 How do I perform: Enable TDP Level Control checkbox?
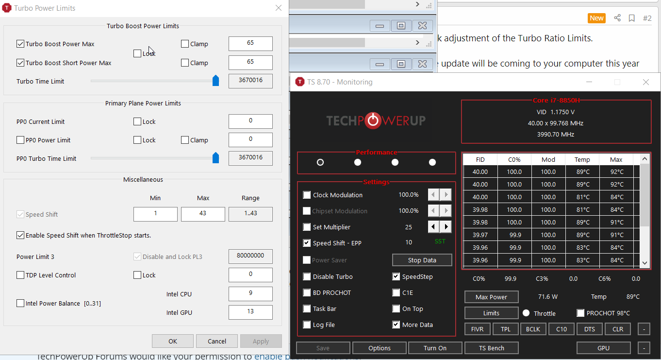point(20,275)
